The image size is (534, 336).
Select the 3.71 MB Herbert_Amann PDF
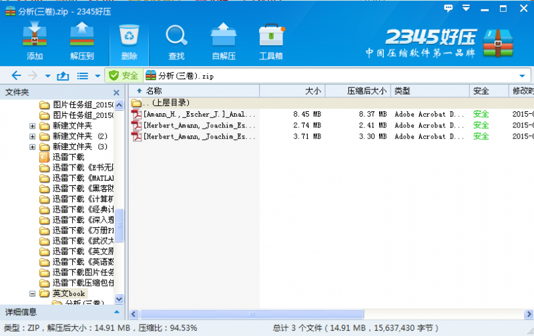tap(331, 137)
